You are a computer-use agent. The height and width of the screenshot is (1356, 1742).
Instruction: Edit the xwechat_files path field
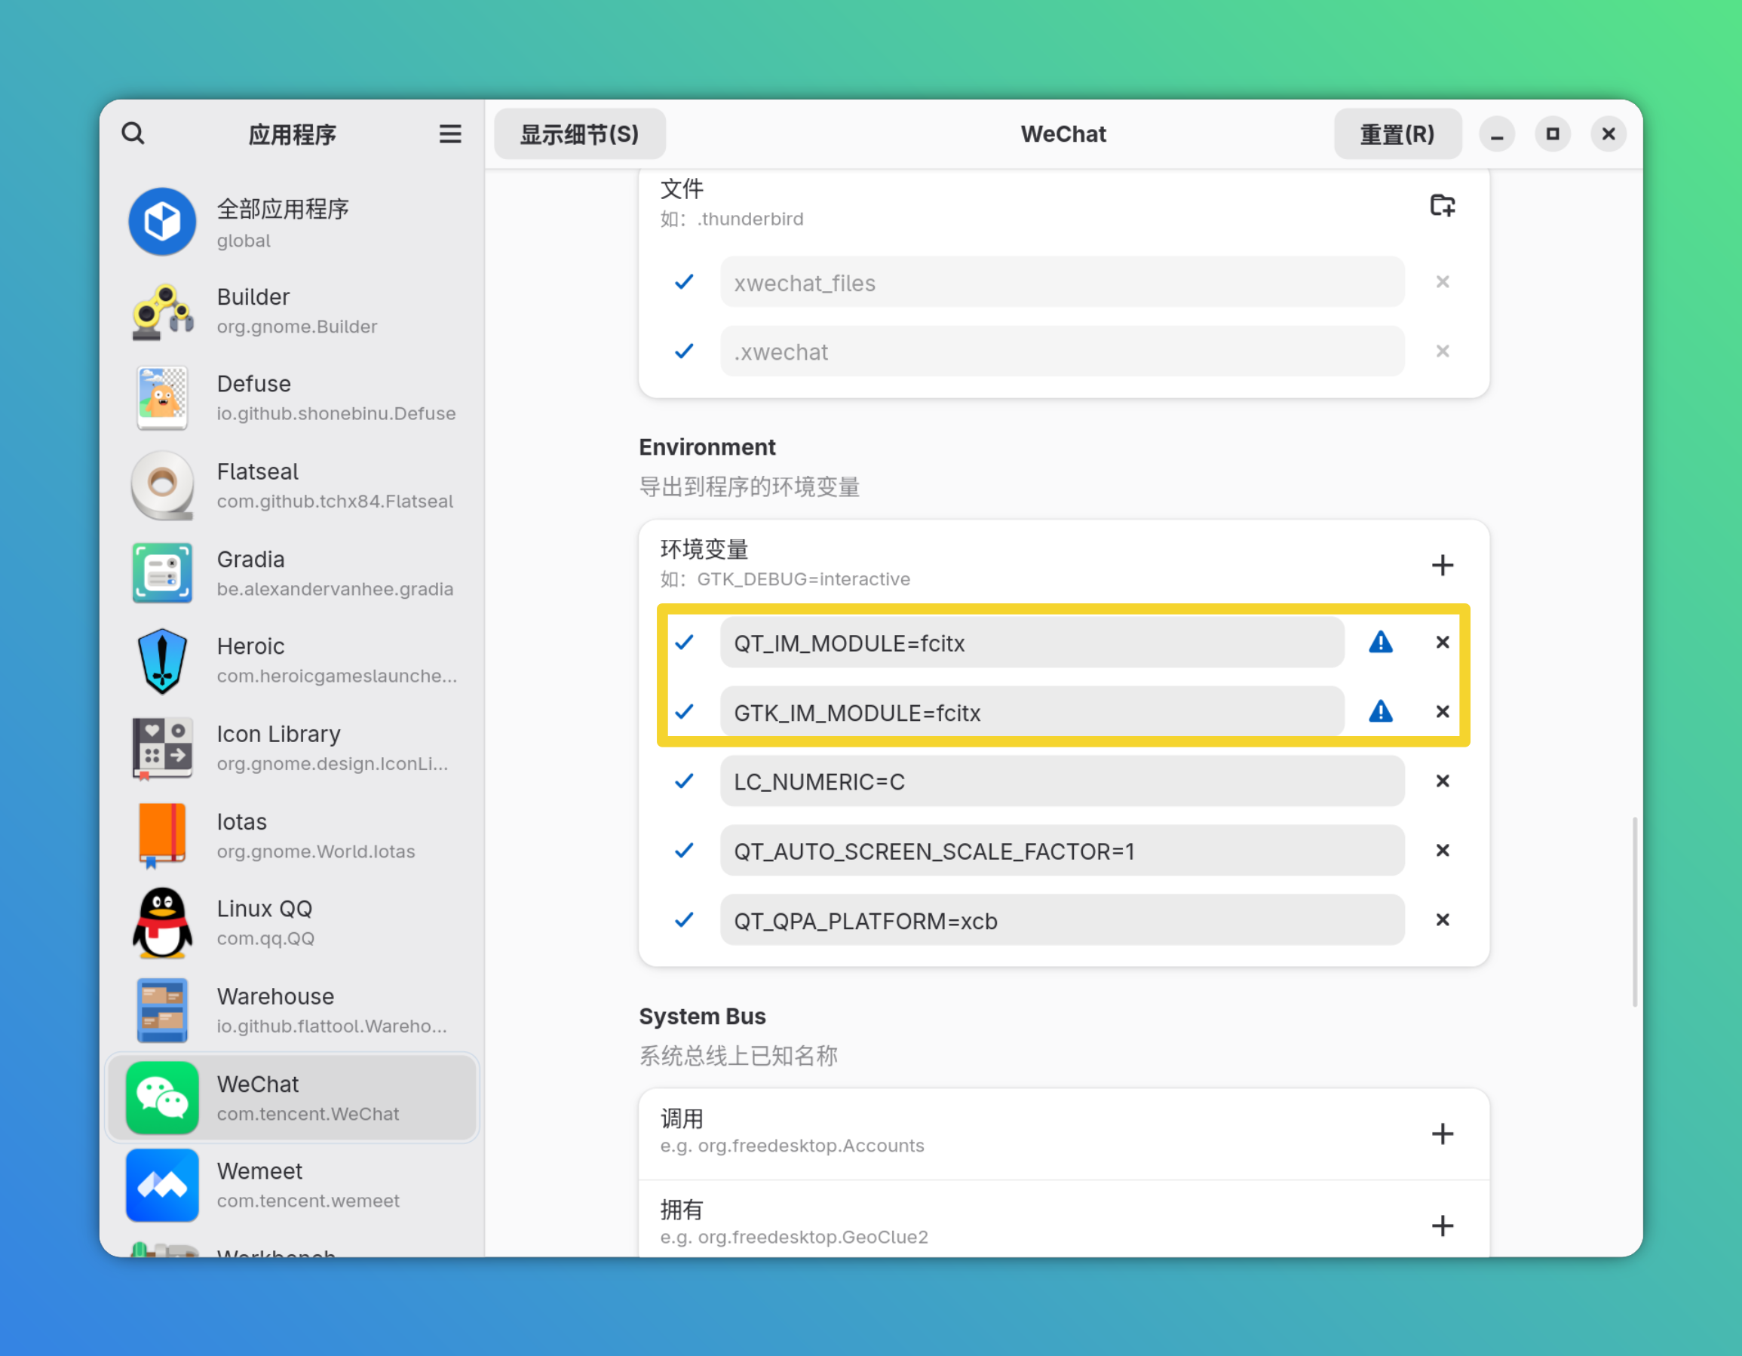click(x=1062, y=281)
